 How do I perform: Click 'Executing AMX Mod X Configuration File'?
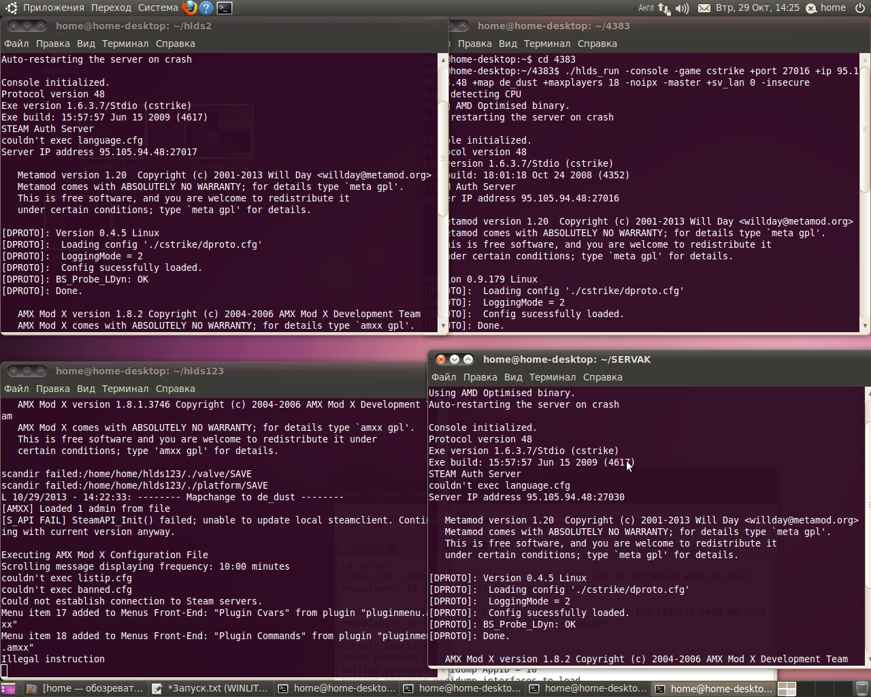[105, 555]
